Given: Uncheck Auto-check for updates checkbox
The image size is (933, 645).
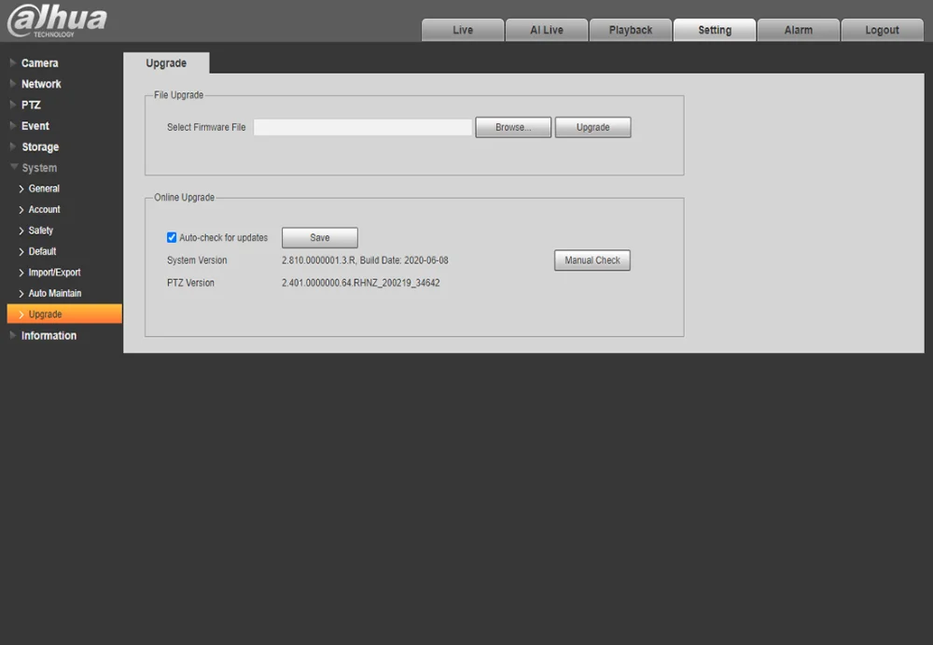Looking at the screenshot, I should tap(172, 237).
